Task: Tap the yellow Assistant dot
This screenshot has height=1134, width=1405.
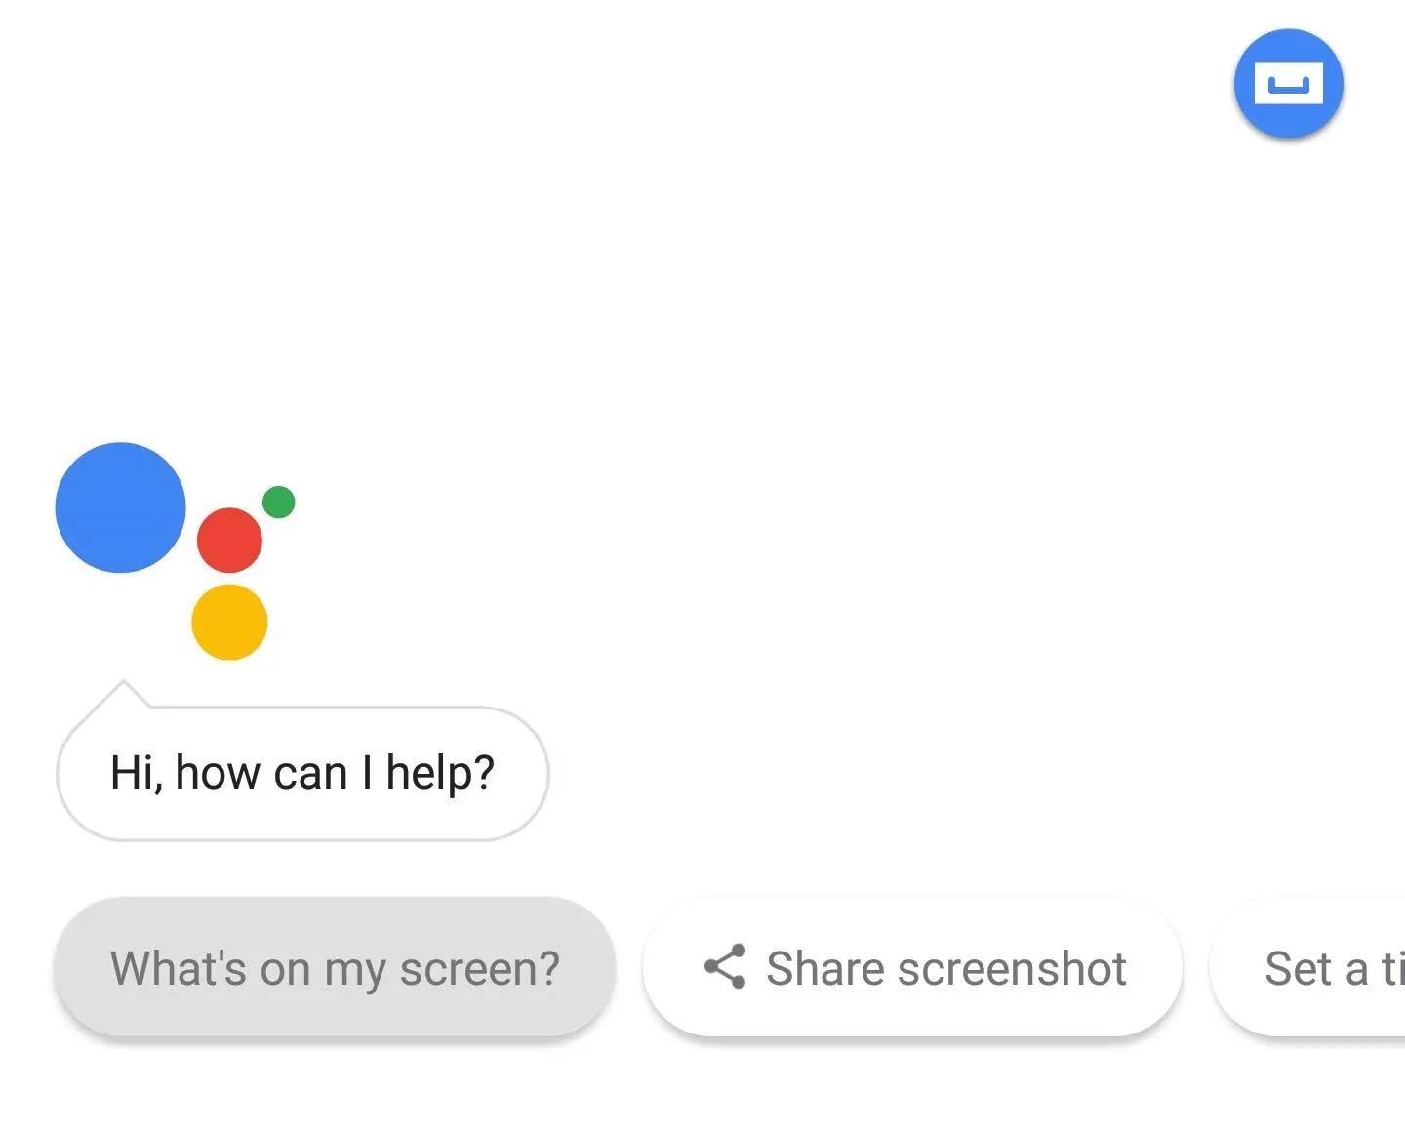Action: (x=229, y=622)
